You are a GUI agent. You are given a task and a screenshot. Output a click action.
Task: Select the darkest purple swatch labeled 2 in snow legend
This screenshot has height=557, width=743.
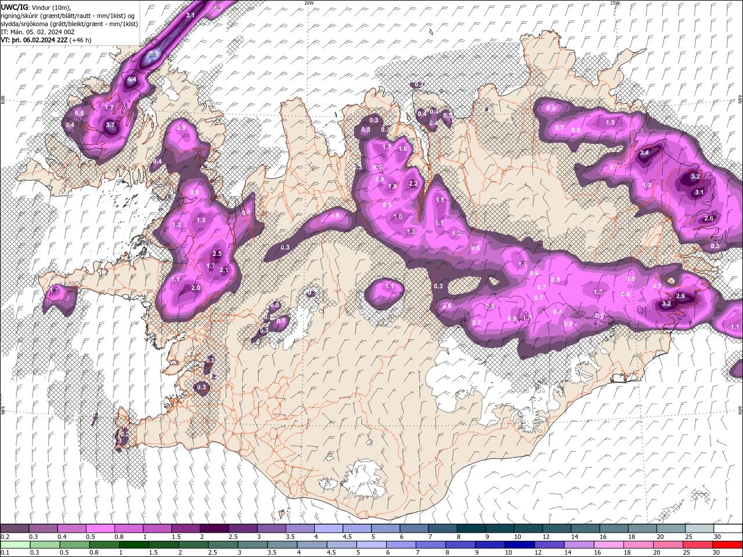(x=214, y=529)
